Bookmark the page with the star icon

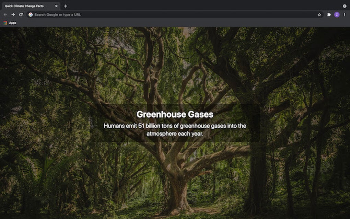click(x=320, y=14)
